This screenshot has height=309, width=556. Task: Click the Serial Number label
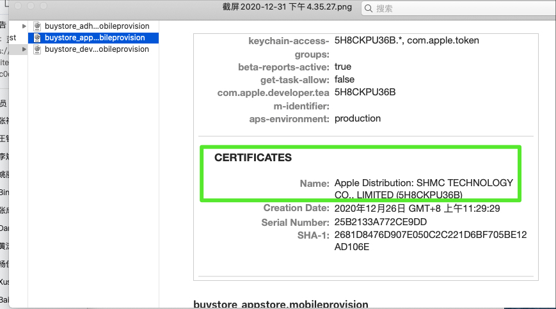tap(296, 223)
